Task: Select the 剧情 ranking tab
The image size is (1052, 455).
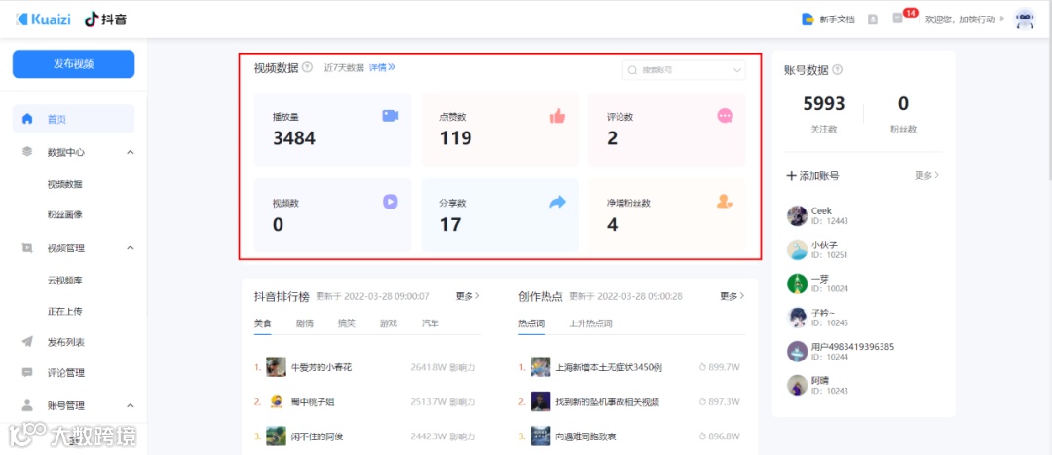Action: 305,323
